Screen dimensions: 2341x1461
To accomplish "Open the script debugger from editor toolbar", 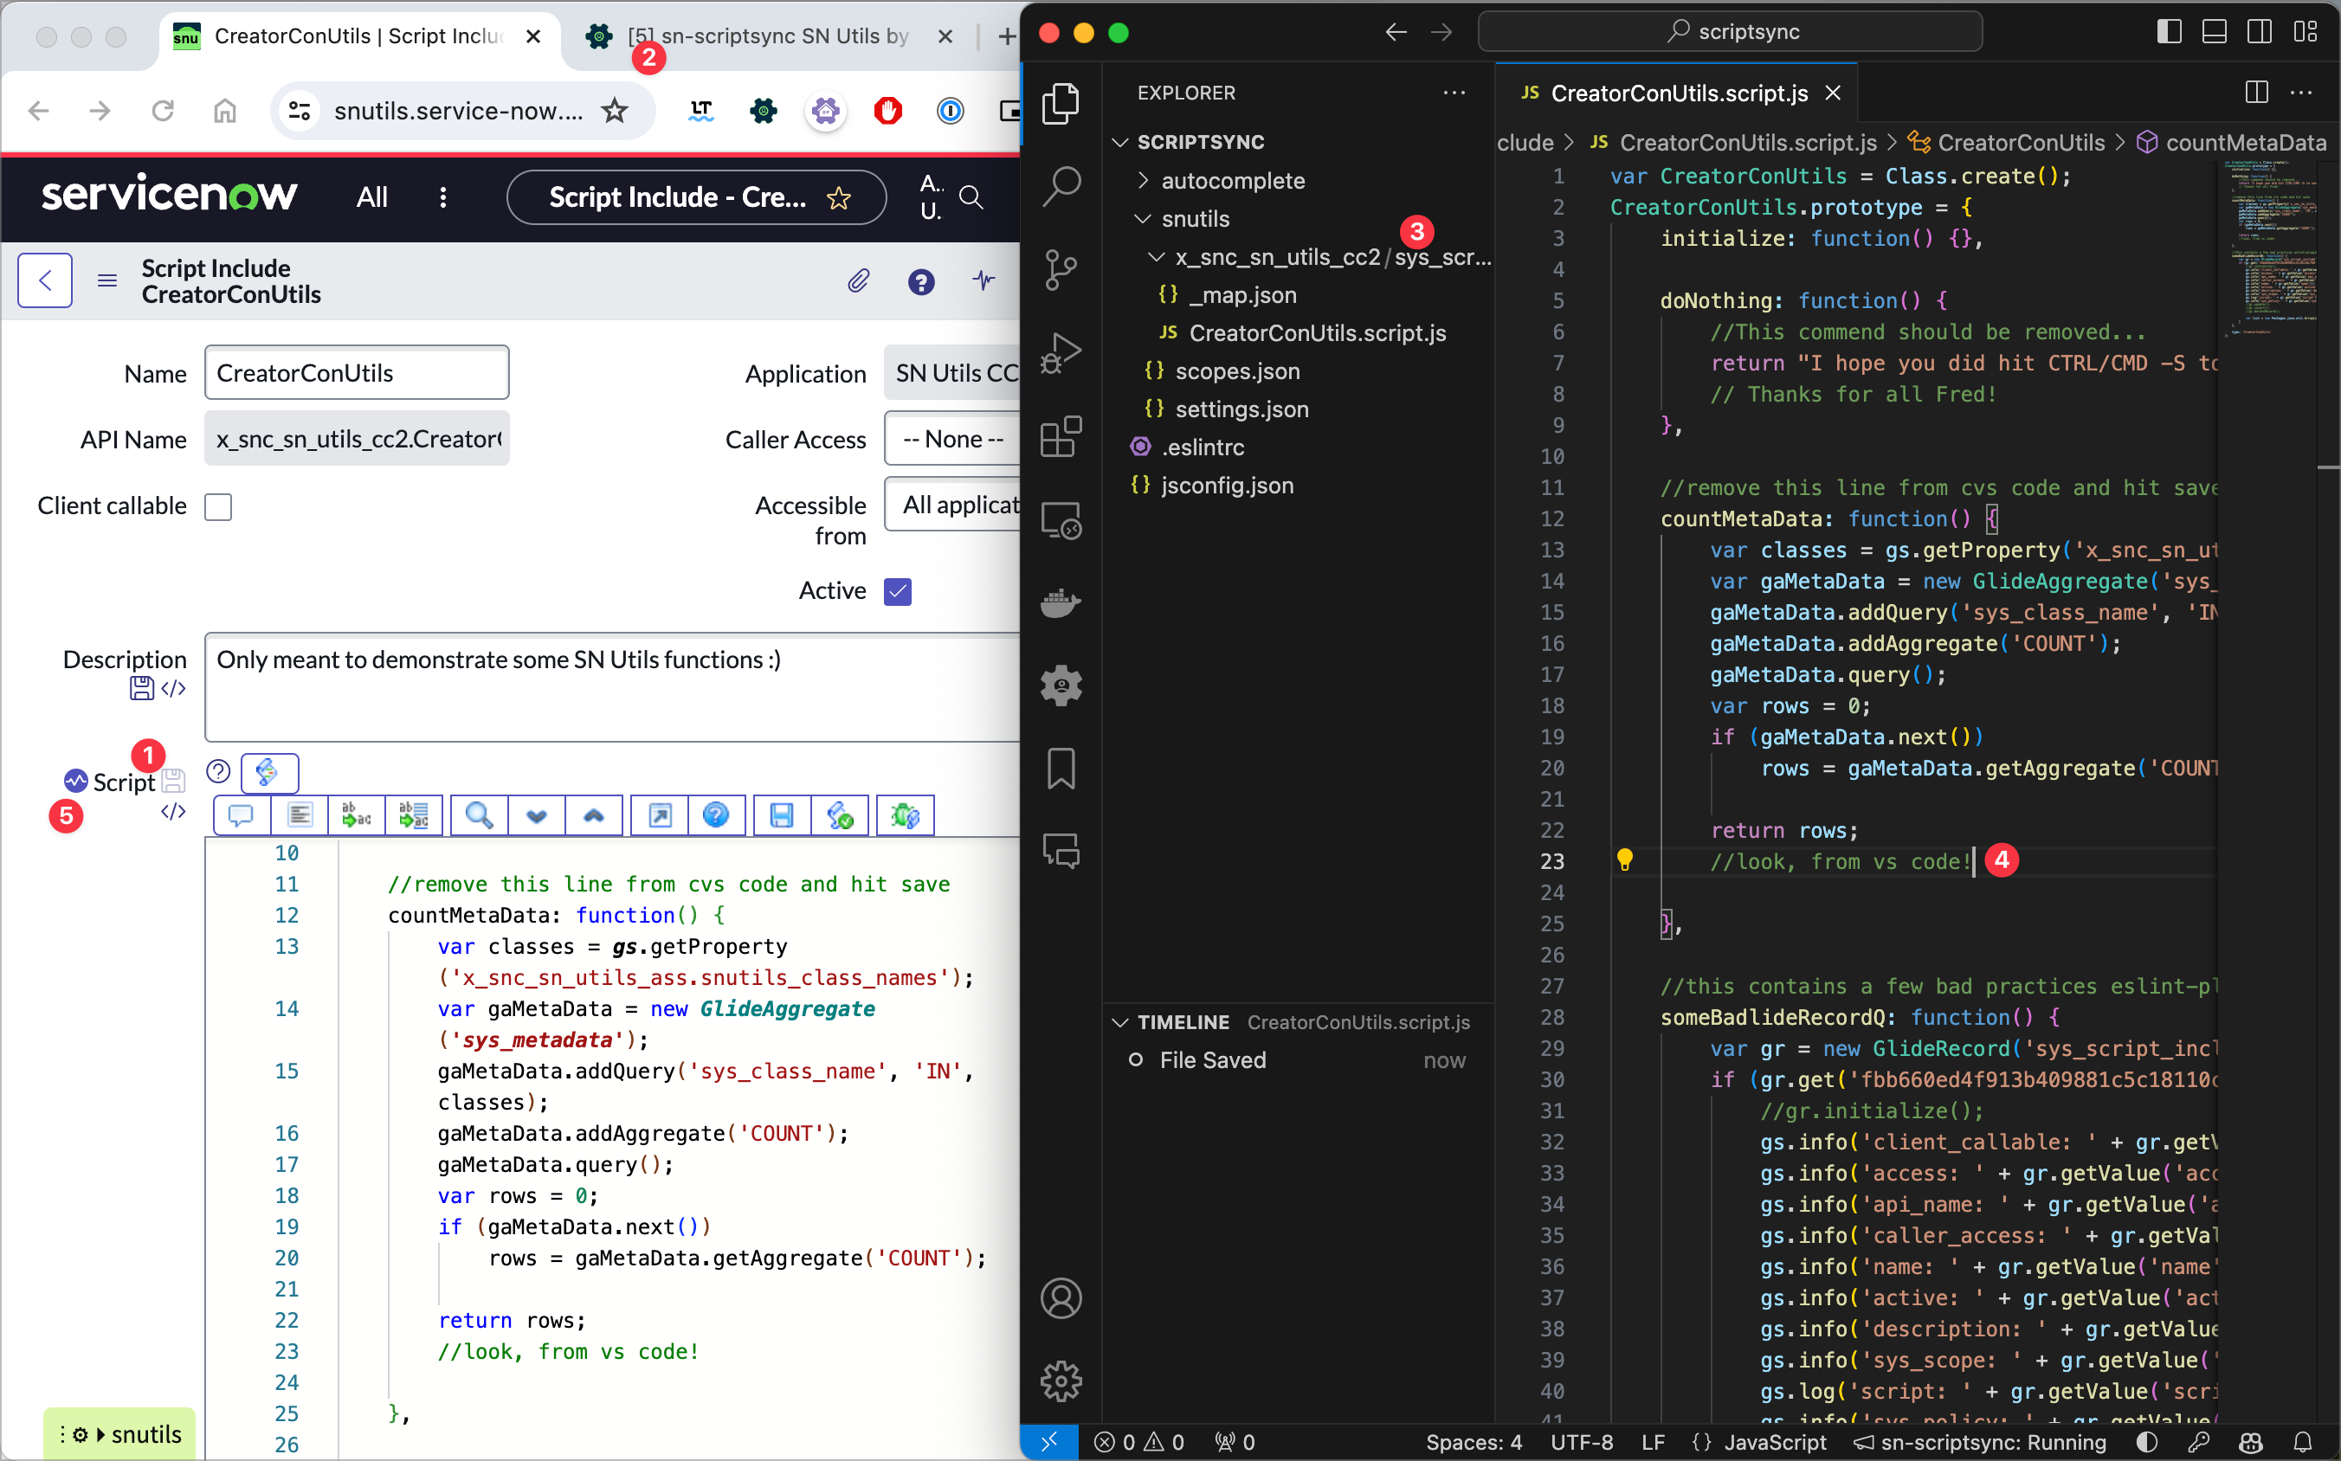I will (904, 814).
